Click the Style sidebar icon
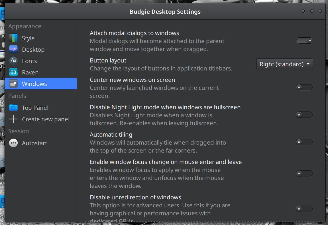This screenshot has width=328, height=225. (x=13, y=38)
